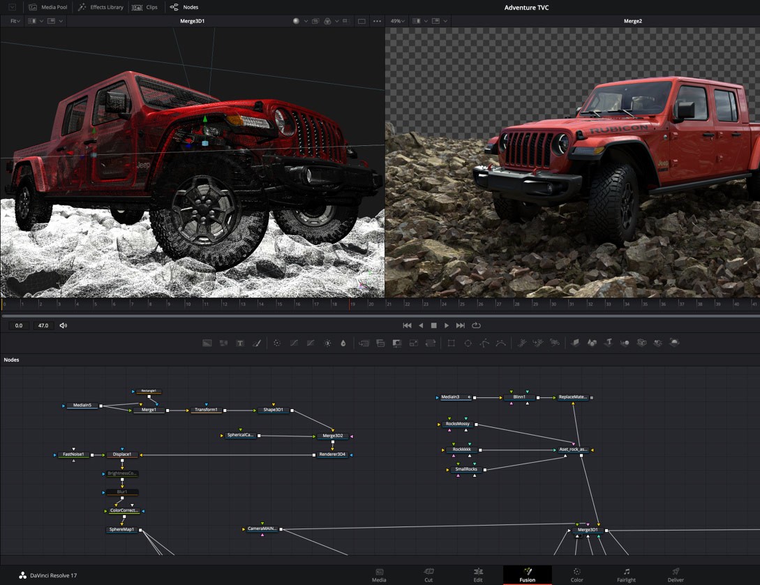Switch to the Edit page
The width and height of the screenshot is (760, 585).
[x=478, y=575]
